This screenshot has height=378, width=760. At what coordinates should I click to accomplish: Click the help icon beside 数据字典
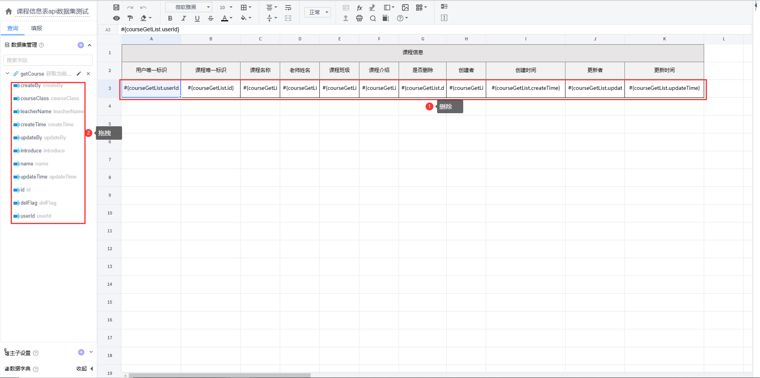click(36, 369)
